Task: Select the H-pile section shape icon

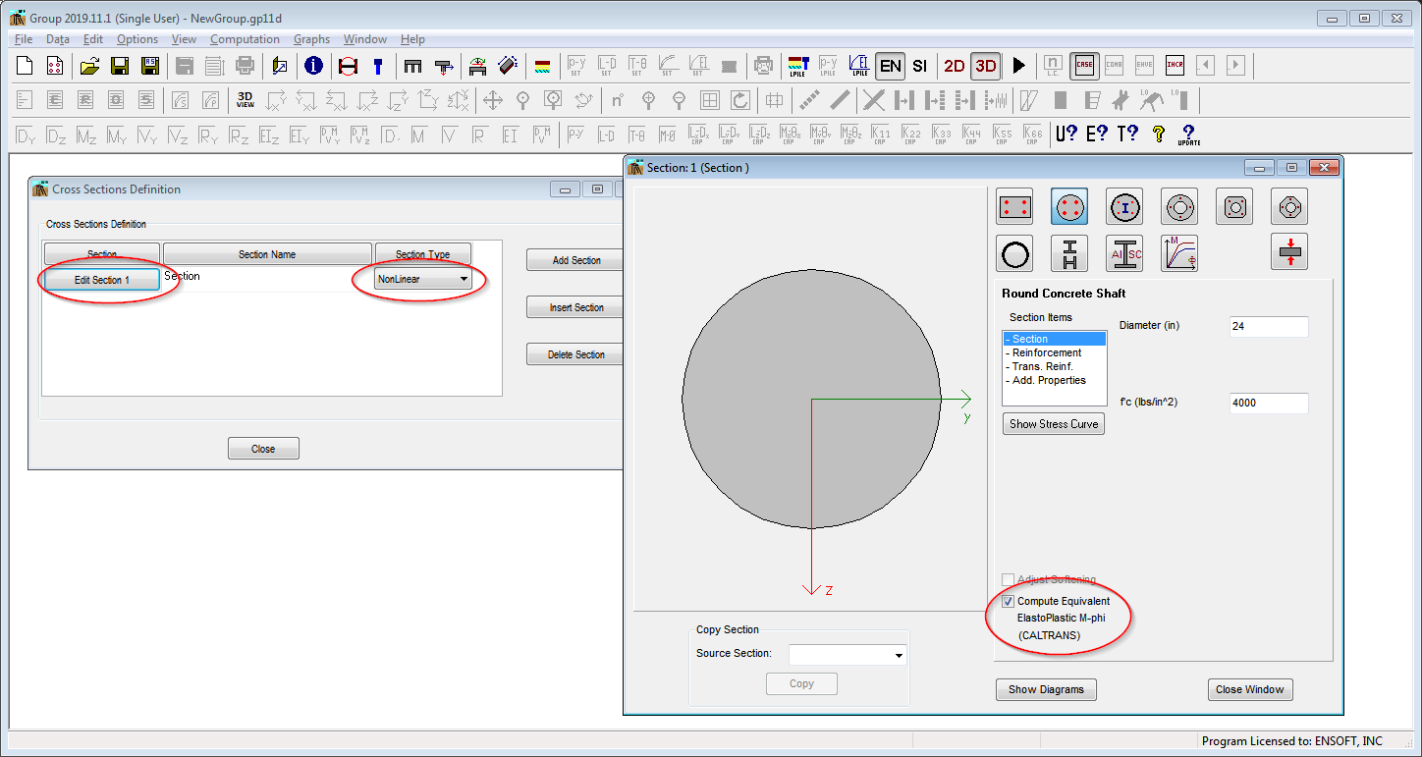Action: pyautogui.click(x=1069, y=253)
